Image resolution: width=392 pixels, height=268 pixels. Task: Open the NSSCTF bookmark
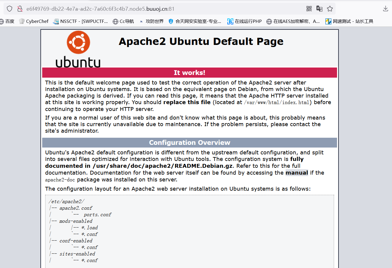click(x=81, y=21)
